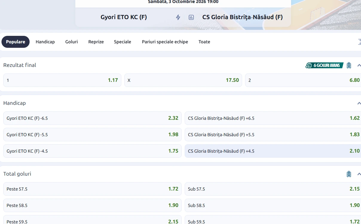The image size is (361, 224).
Task: Go to Pariuri speciale echipe tab
Action: [x=165, y=42]
